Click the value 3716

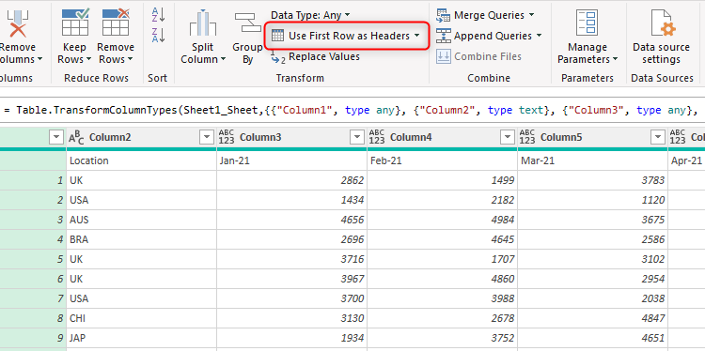[x=352, y=259]
